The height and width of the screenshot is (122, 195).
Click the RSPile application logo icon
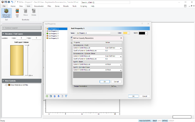2,2
